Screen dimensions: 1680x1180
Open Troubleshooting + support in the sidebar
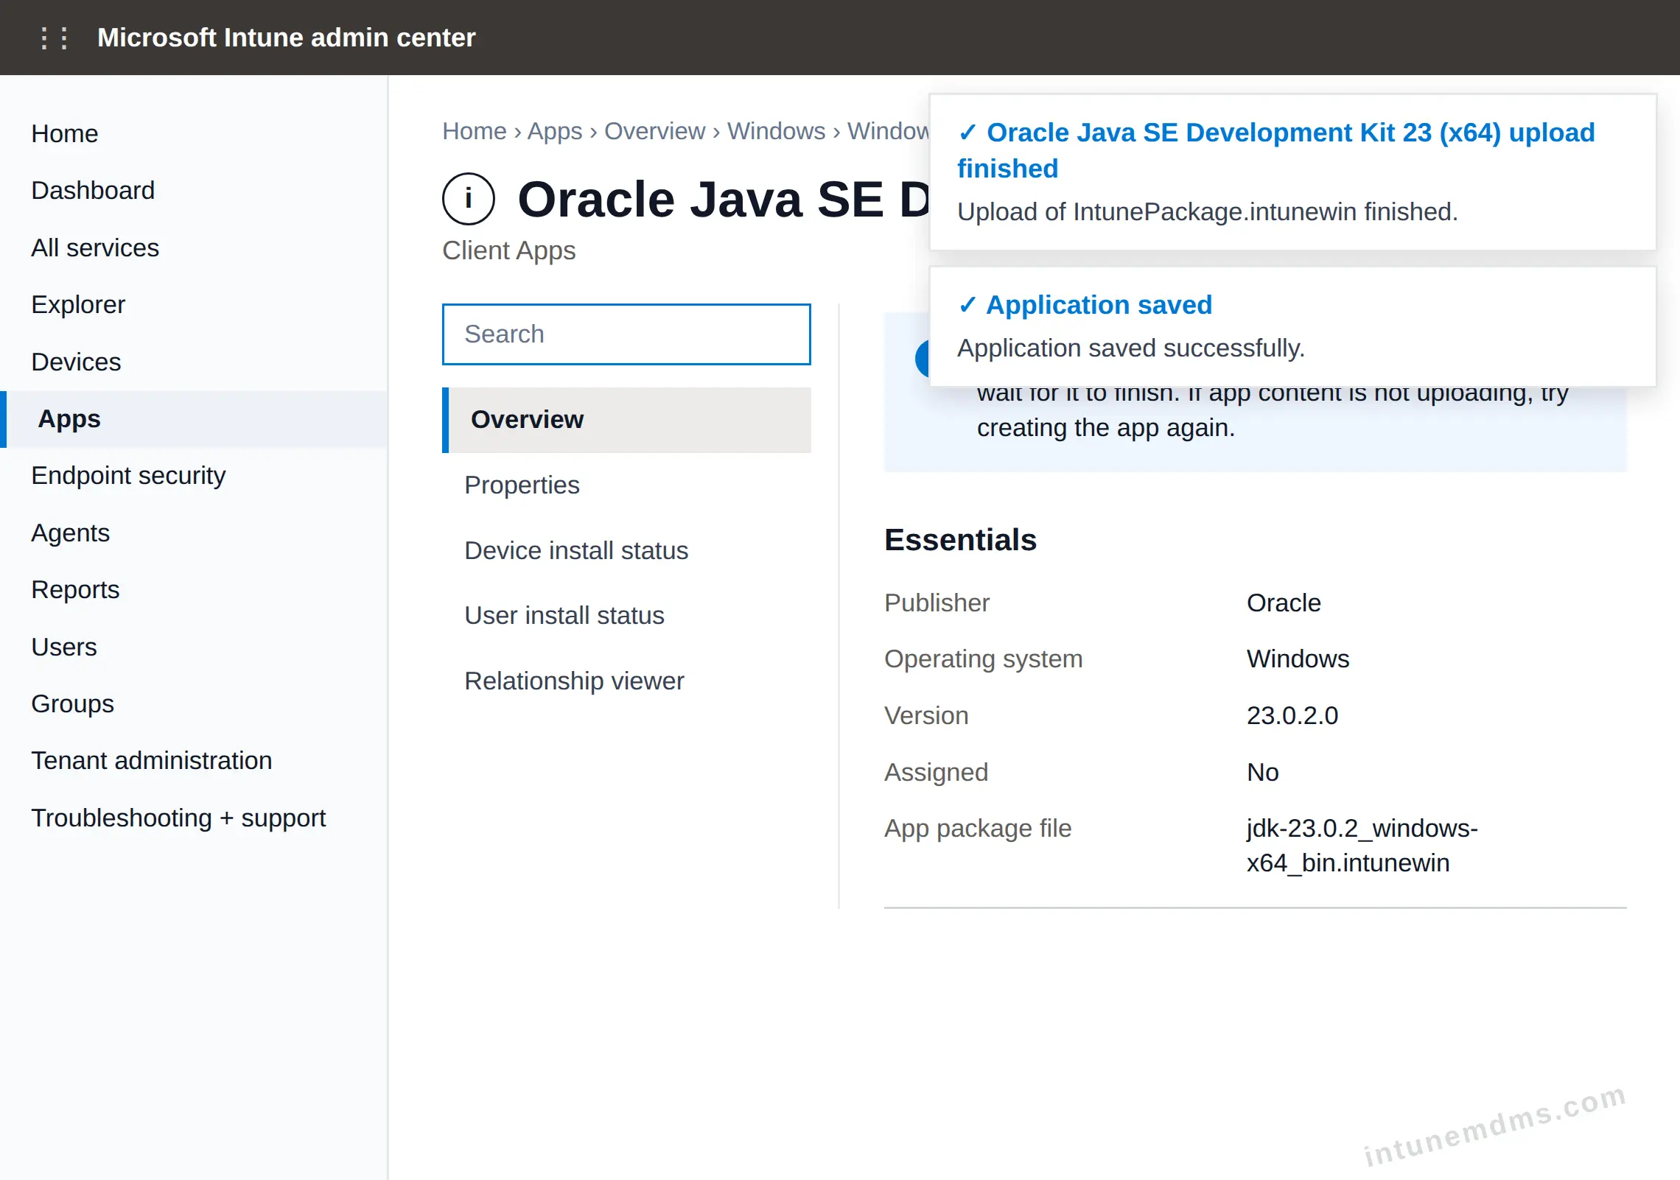[x=178, y=818]
